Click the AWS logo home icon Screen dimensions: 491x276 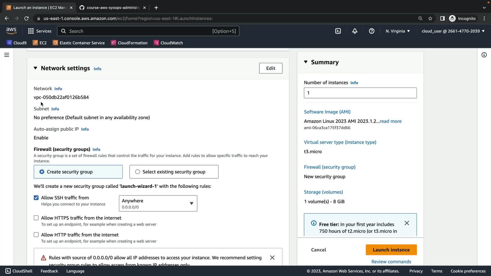11,31
